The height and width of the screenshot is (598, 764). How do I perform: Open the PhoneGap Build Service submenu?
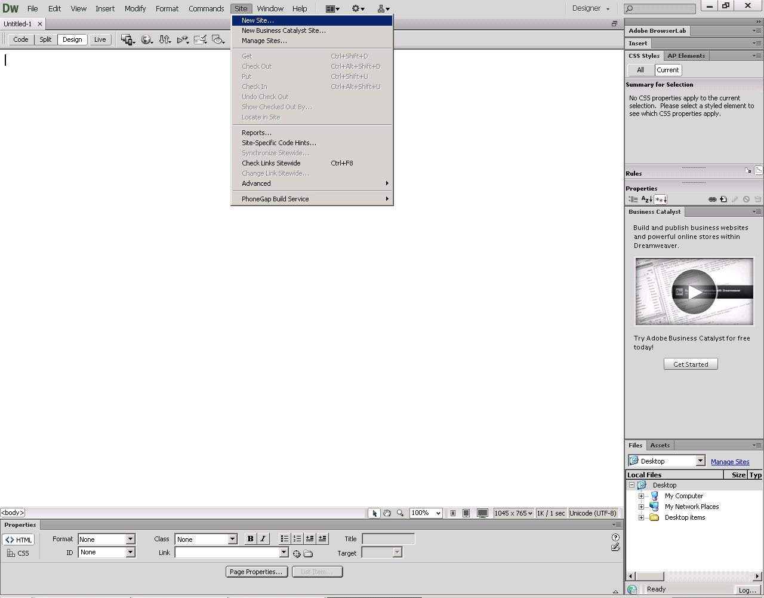tap(312, 199)
